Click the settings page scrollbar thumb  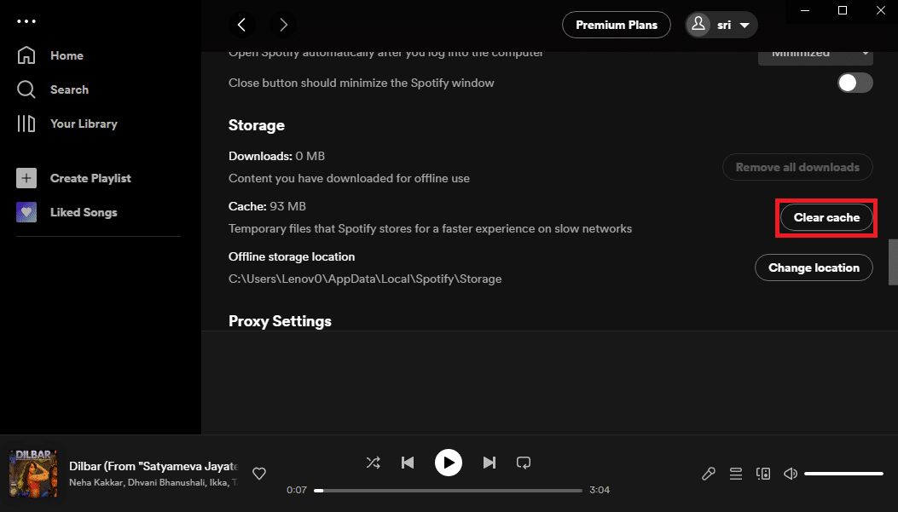tap(893, 262)
